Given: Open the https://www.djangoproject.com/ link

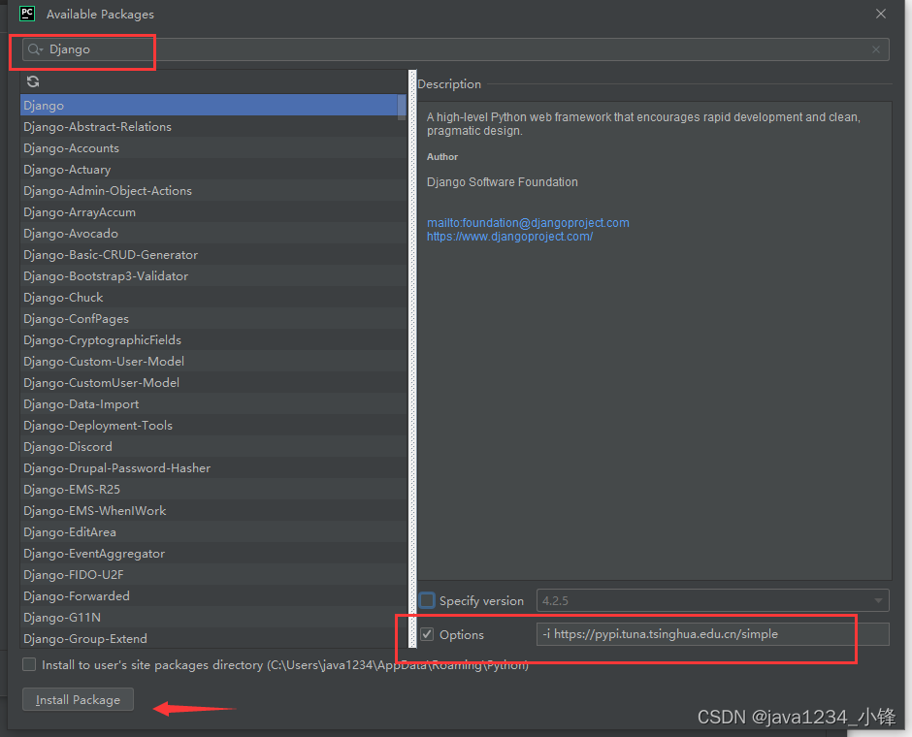Looking at the screenshot, I should (x=510, y=237).
